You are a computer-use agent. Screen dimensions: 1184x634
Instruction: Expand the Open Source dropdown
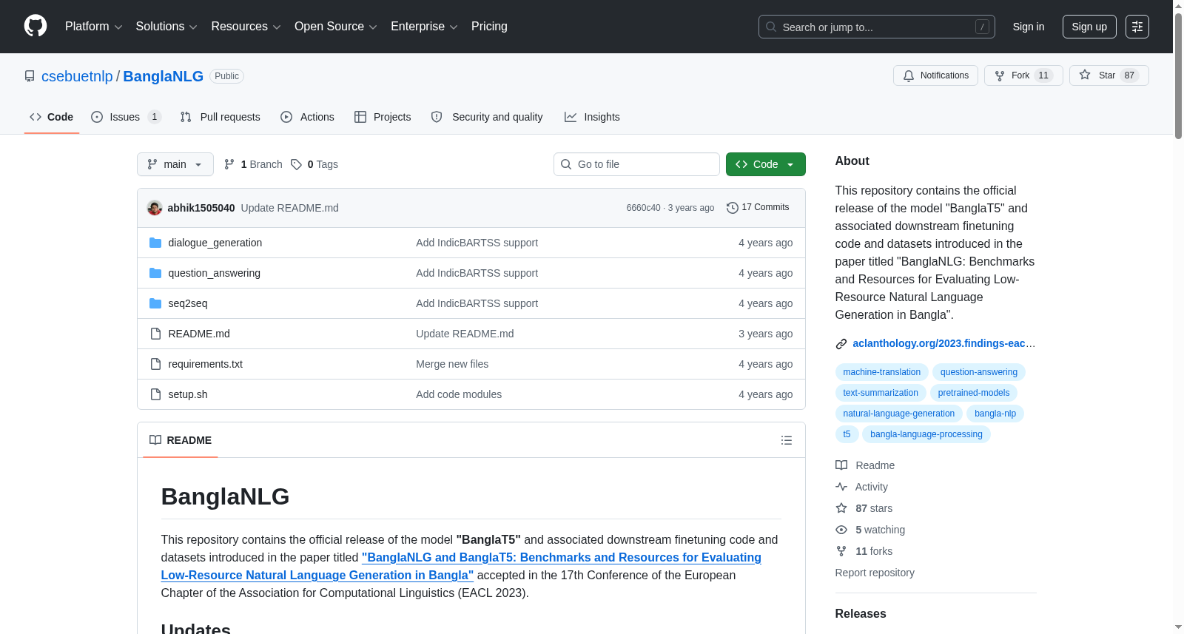(x=336, y=27)
